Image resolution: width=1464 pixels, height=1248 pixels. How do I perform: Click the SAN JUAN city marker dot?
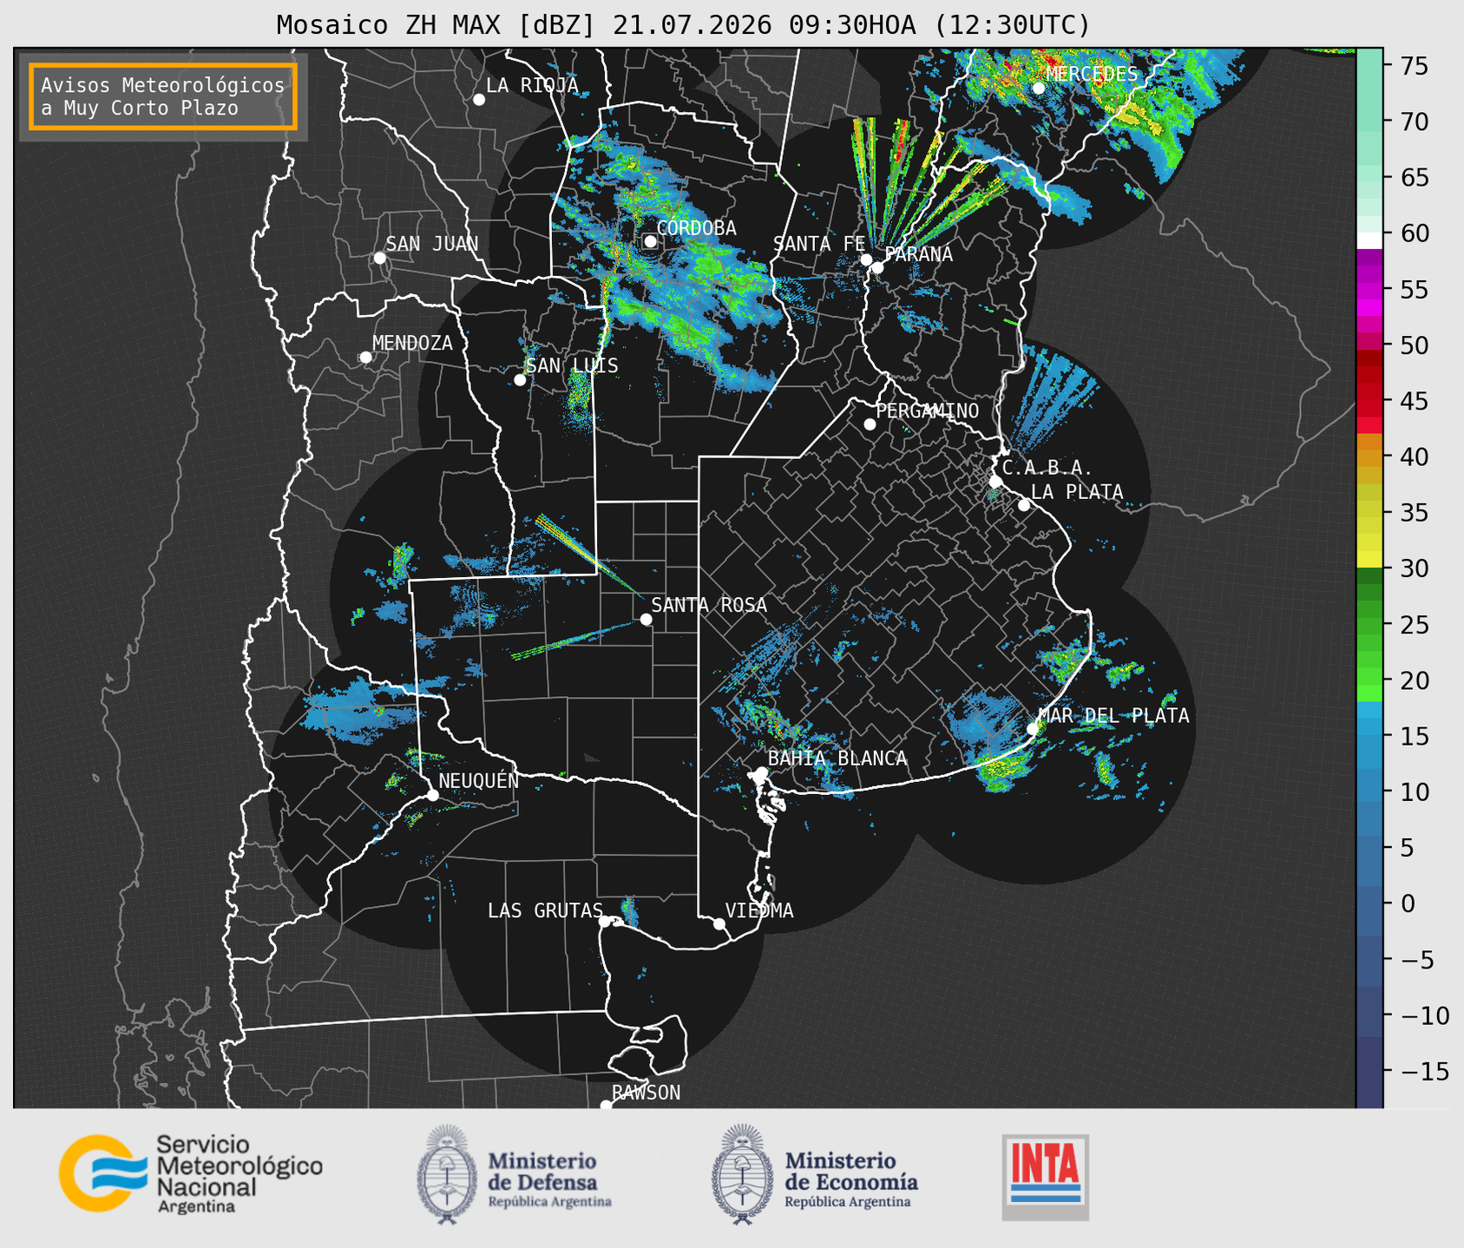point(379,258)
